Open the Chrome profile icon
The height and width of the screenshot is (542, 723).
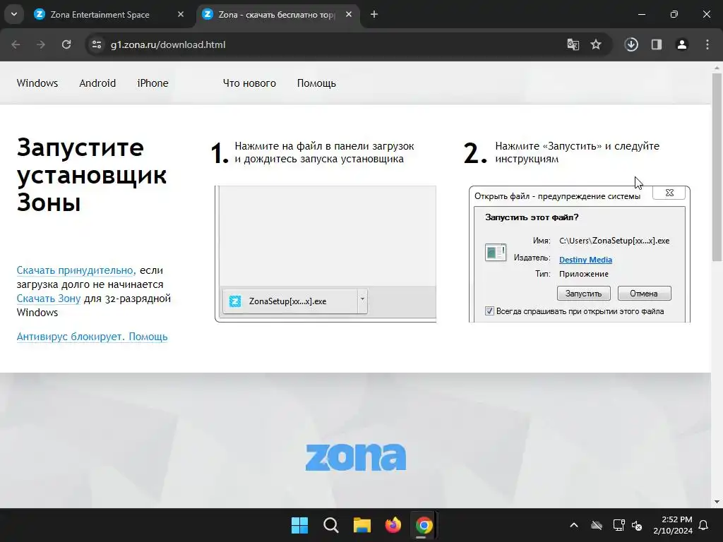[x=682, y=44]
